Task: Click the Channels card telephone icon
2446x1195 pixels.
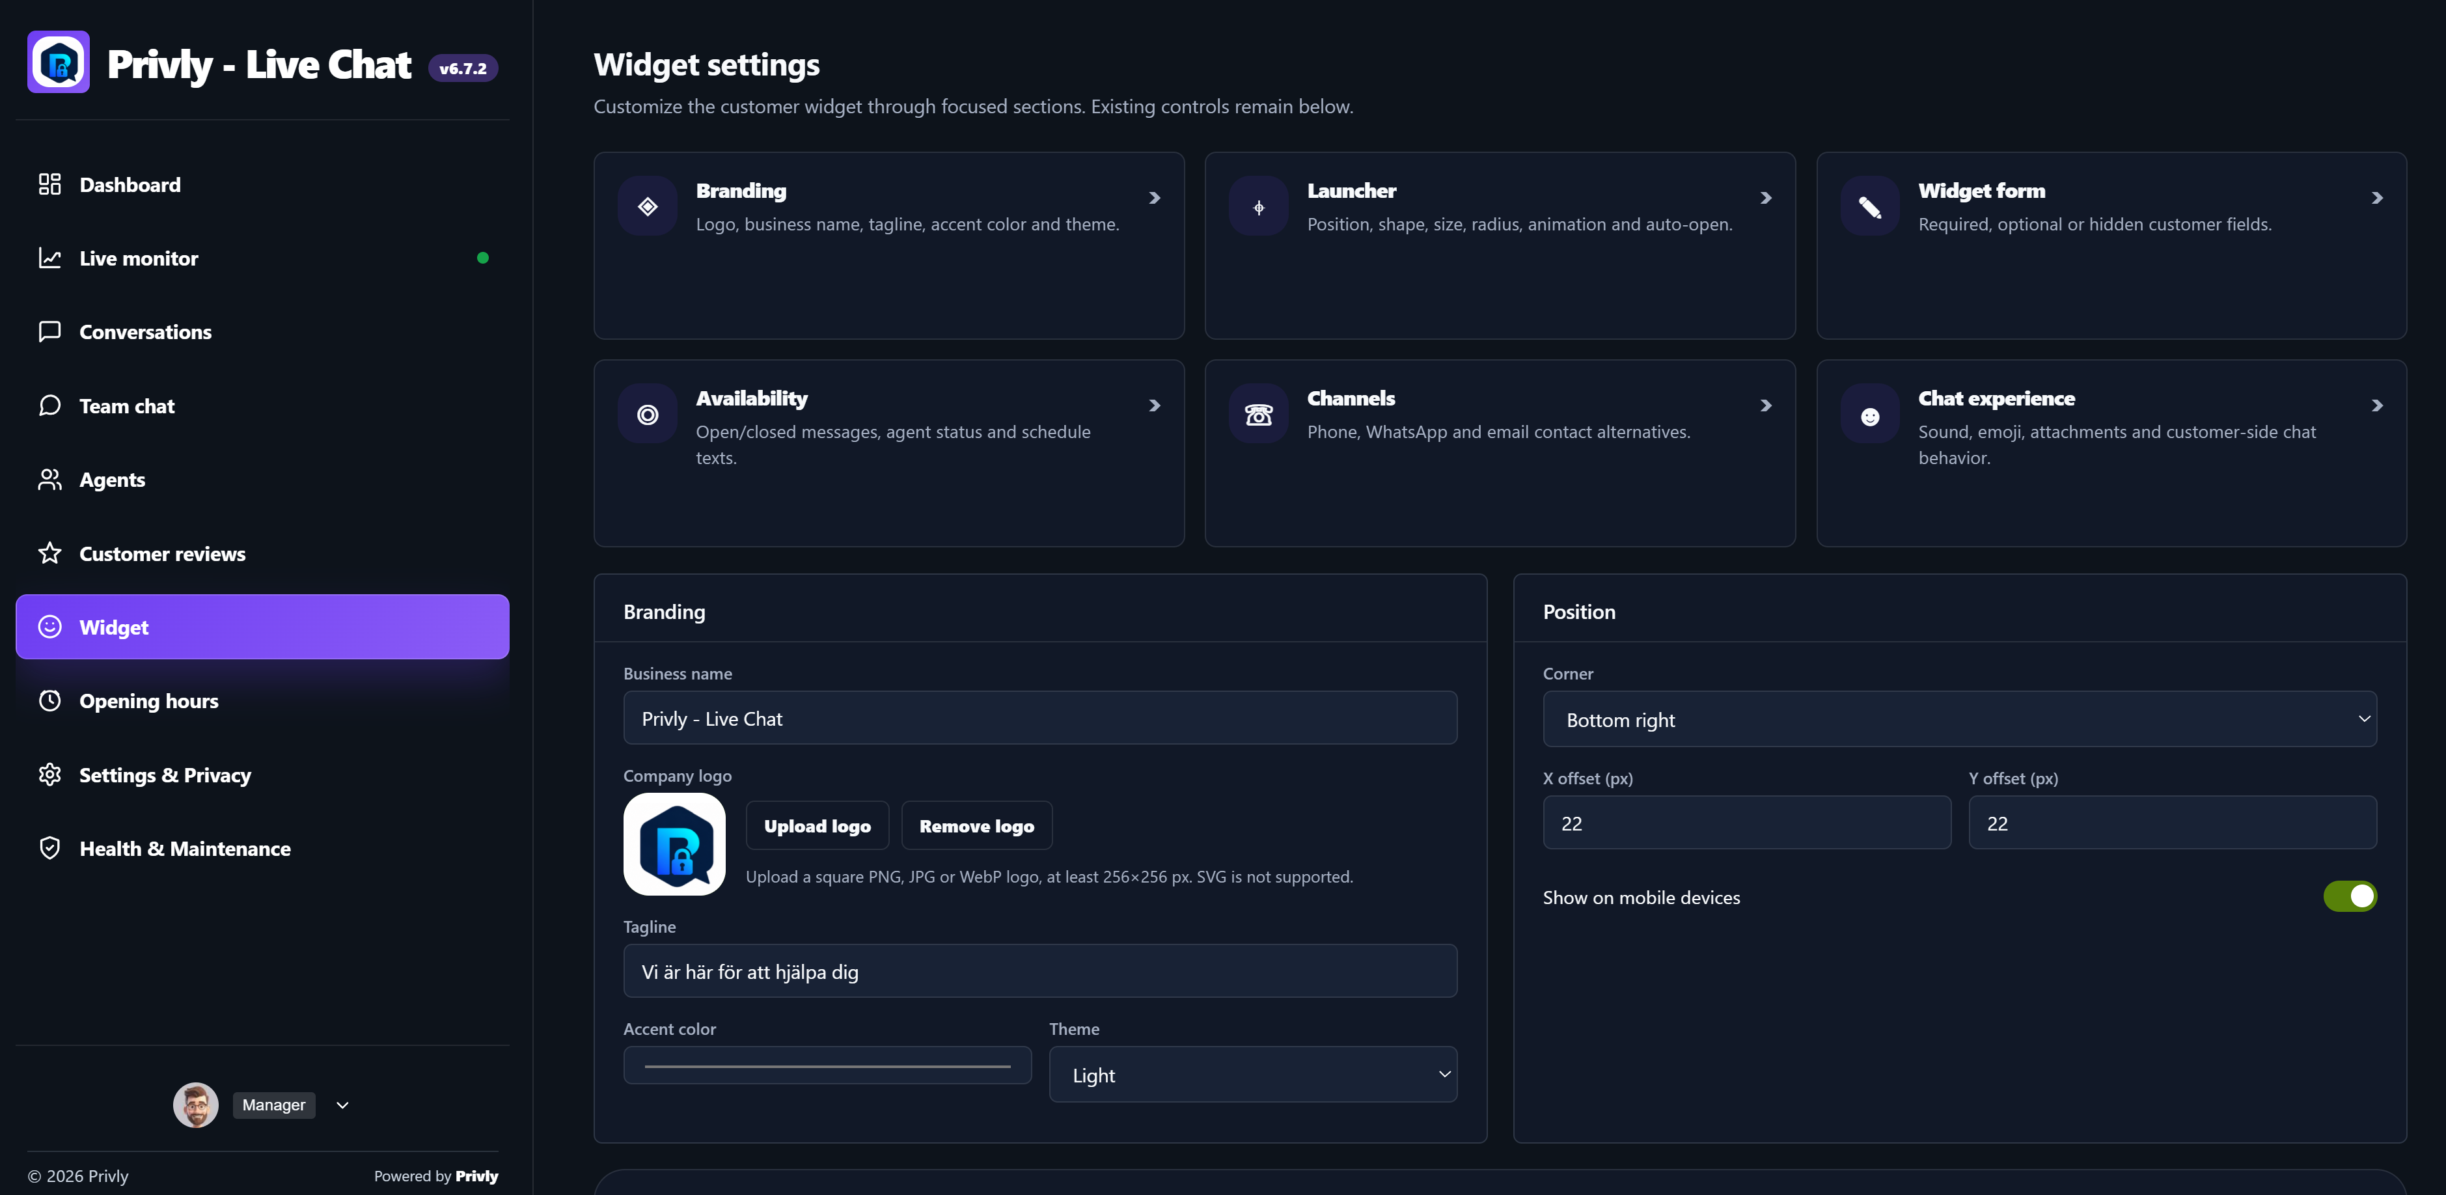Action: pos(1258,414)
